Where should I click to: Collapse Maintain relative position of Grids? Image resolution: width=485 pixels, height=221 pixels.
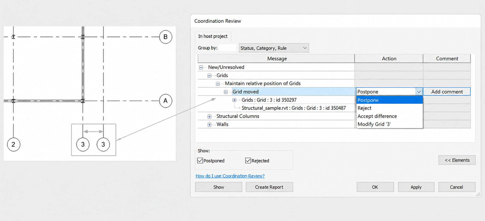pos(218,84)
